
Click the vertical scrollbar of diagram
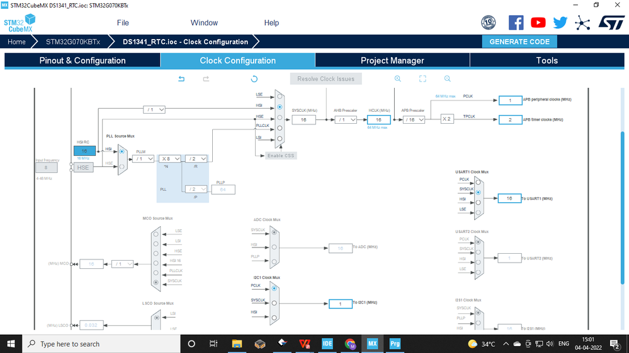click(x=623, y=208)
